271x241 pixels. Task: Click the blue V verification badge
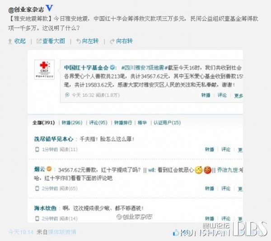tap(49, 8)
